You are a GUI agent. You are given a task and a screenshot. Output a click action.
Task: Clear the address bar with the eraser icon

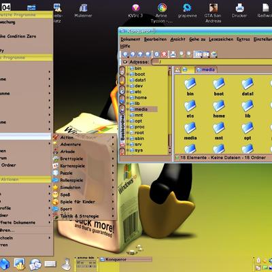pyautogui.click(x=124, y=62)
